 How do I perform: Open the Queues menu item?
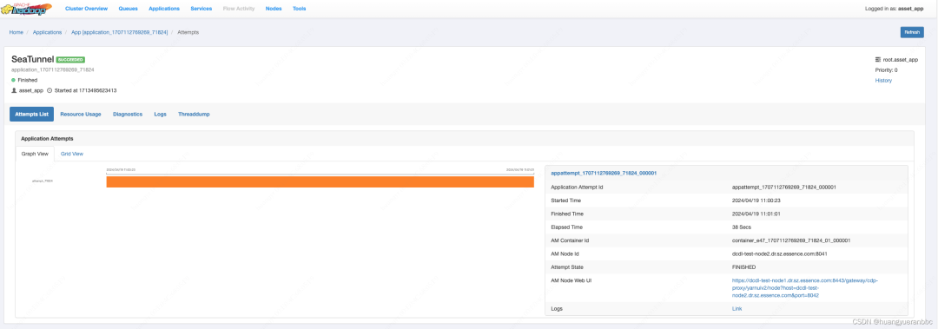pos(128,9)
